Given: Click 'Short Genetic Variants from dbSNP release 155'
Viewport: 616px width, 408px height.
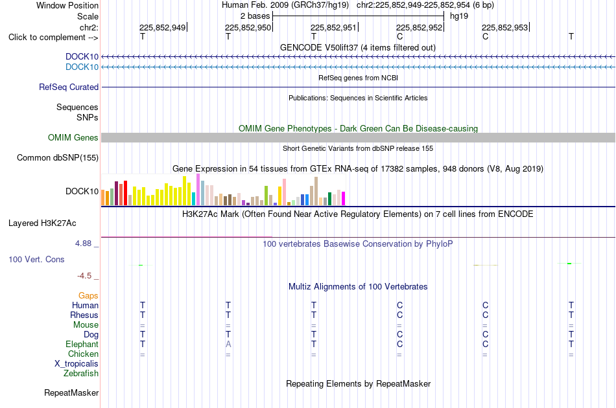Looking at the screenshot, I should pos(358,148).
